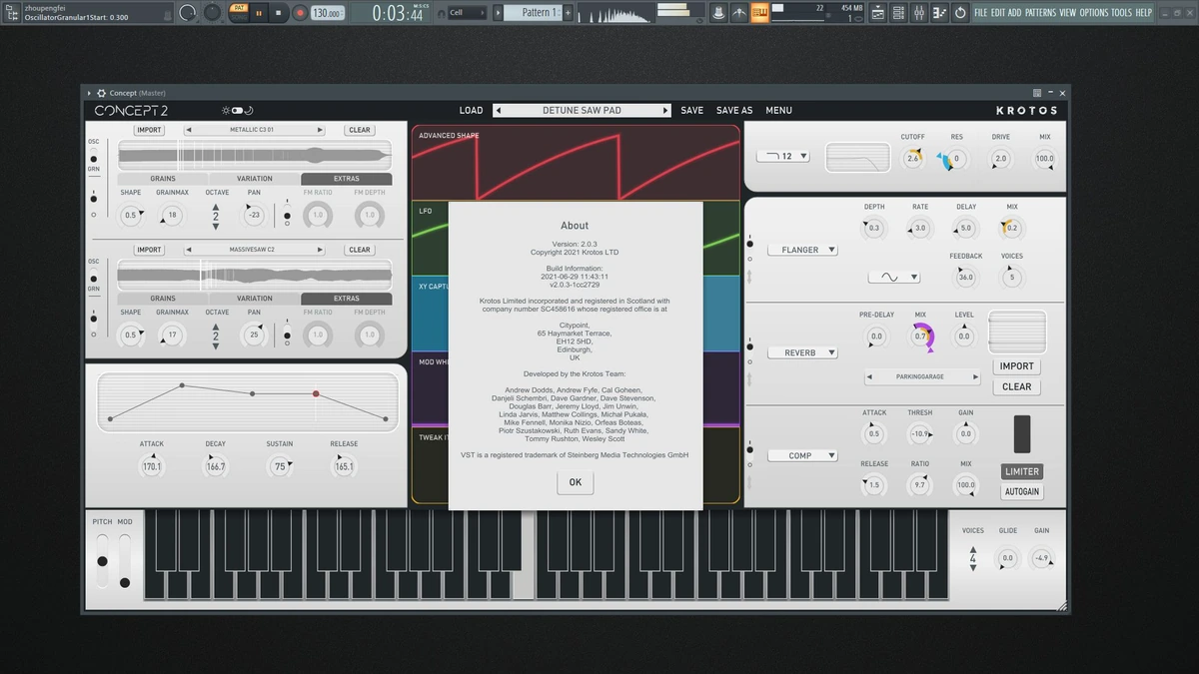Load next preset with right arrow beside DETUNE SAW PAD

coord(665,111)
